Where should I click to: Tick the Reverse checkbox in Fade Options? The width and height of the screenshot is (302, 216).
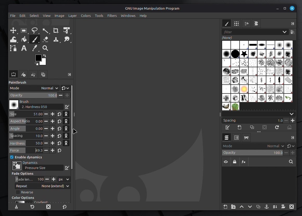pyautogui.click(x=18, y=192)
